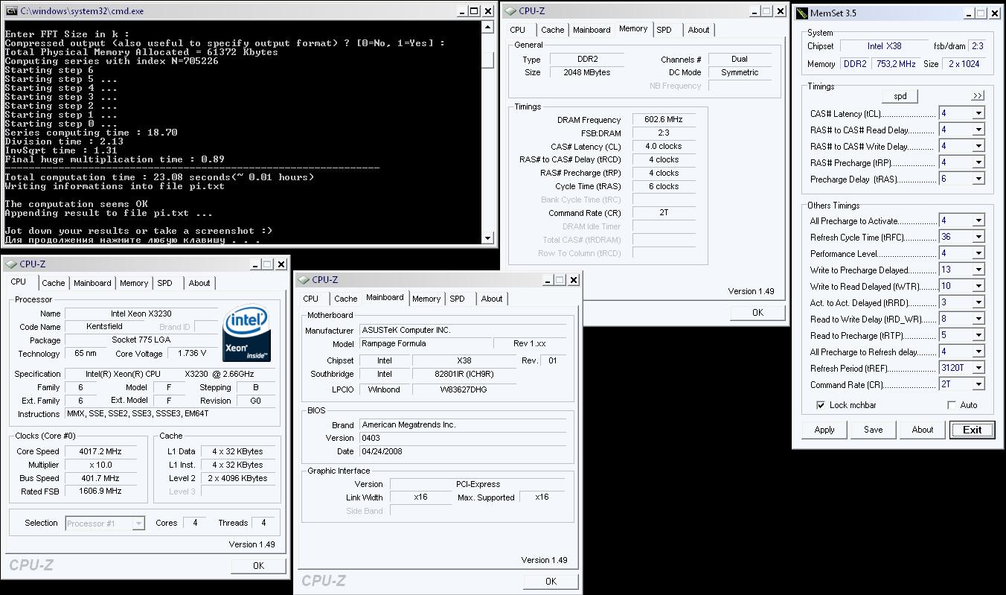
Task: Click the >> expand button in MemSet
Action: pyautogui.click(x=977, y=96)
